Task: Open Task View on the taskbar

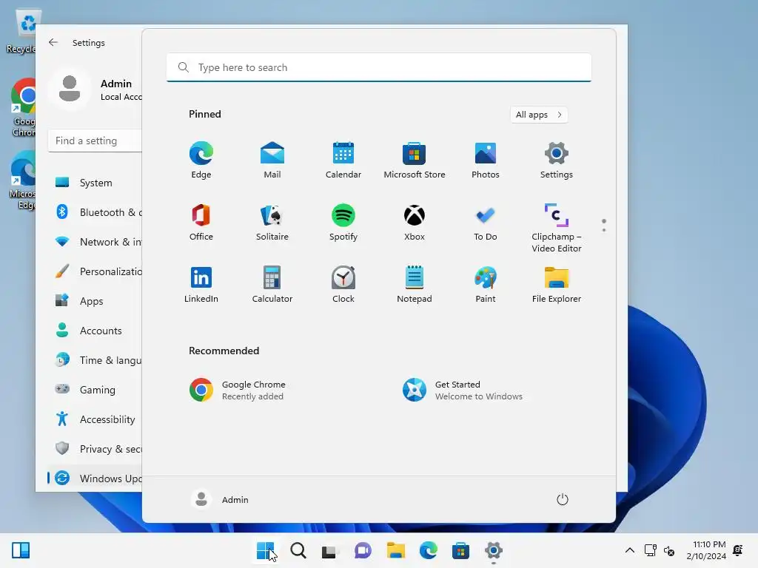Action: coord(330,550)
